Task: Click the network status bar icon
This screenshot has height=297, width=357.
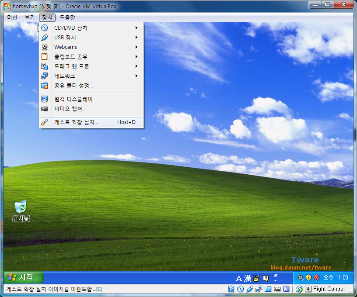Action: click(x=259, y=289)
